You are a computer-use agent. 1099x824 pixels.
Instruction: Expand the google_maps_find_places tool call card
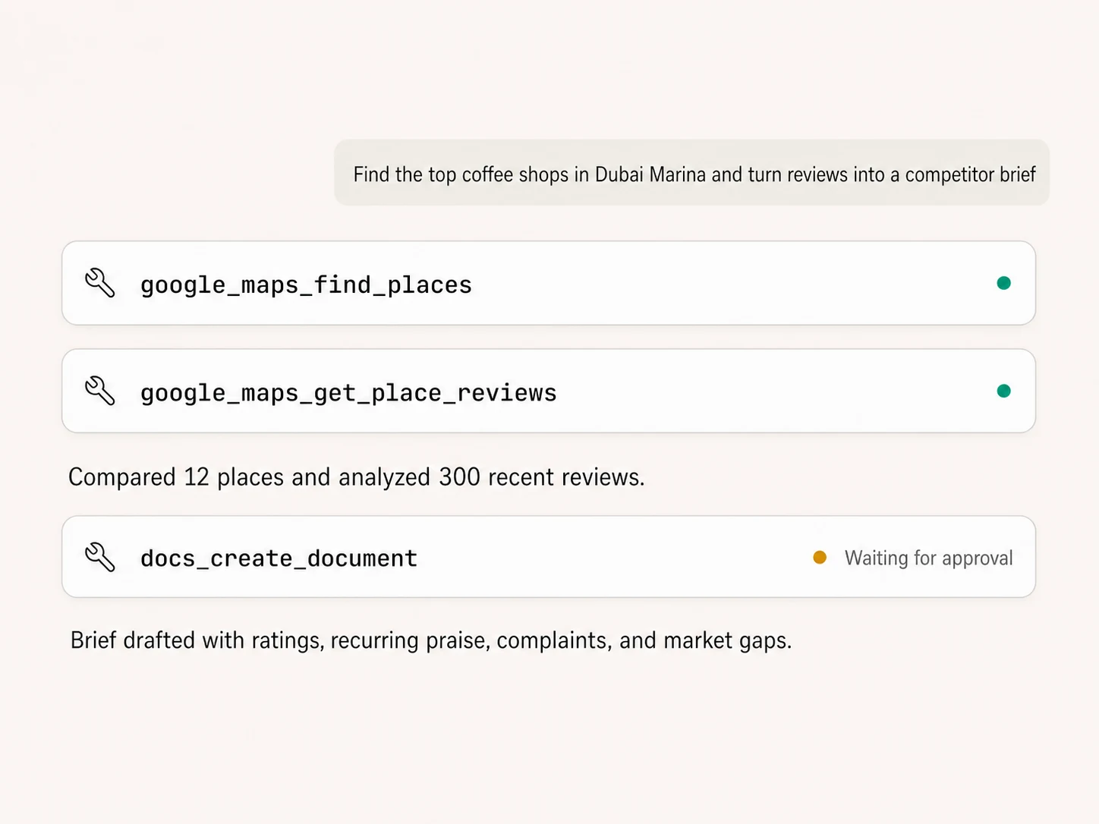tap(549, 283)
